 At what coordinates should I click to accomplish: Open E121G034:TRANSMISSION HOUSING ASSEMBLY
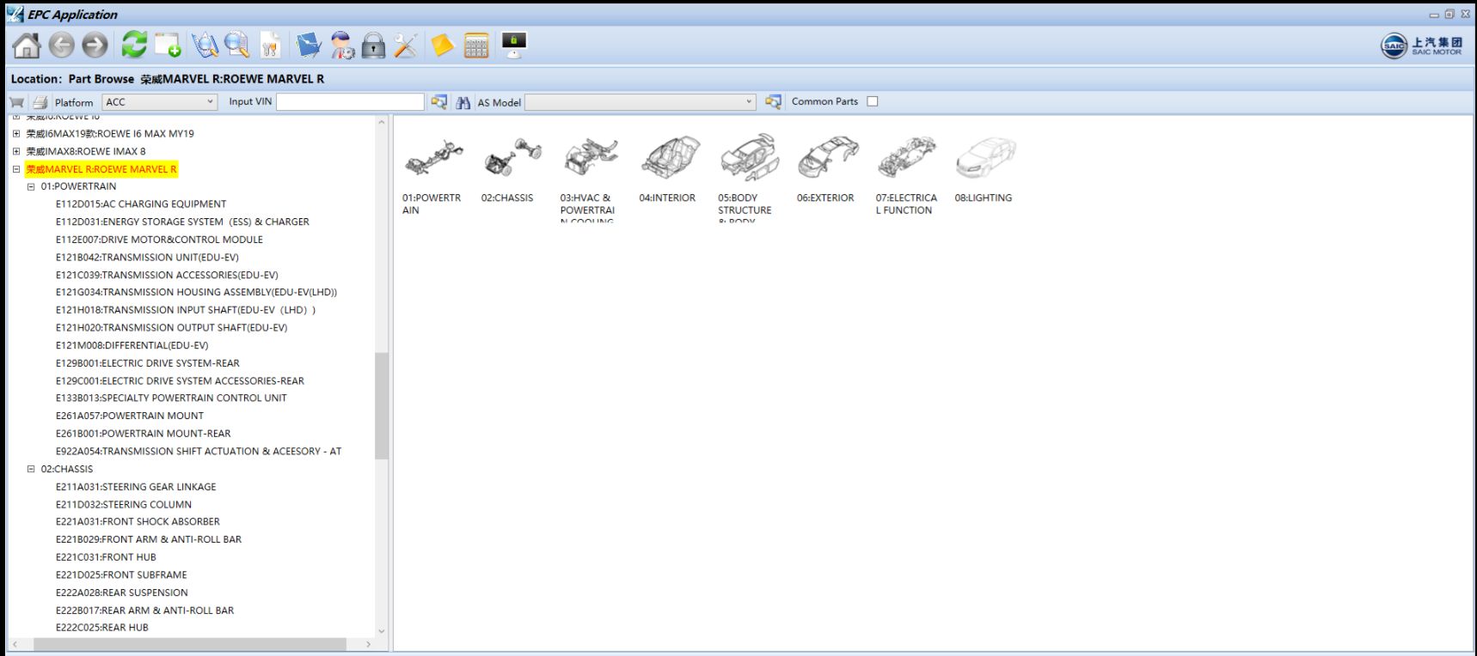point(196,293)
